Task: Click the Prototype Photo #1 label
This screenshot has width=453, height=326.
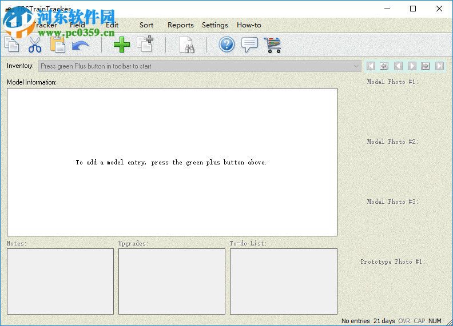Action: (392, 262)
